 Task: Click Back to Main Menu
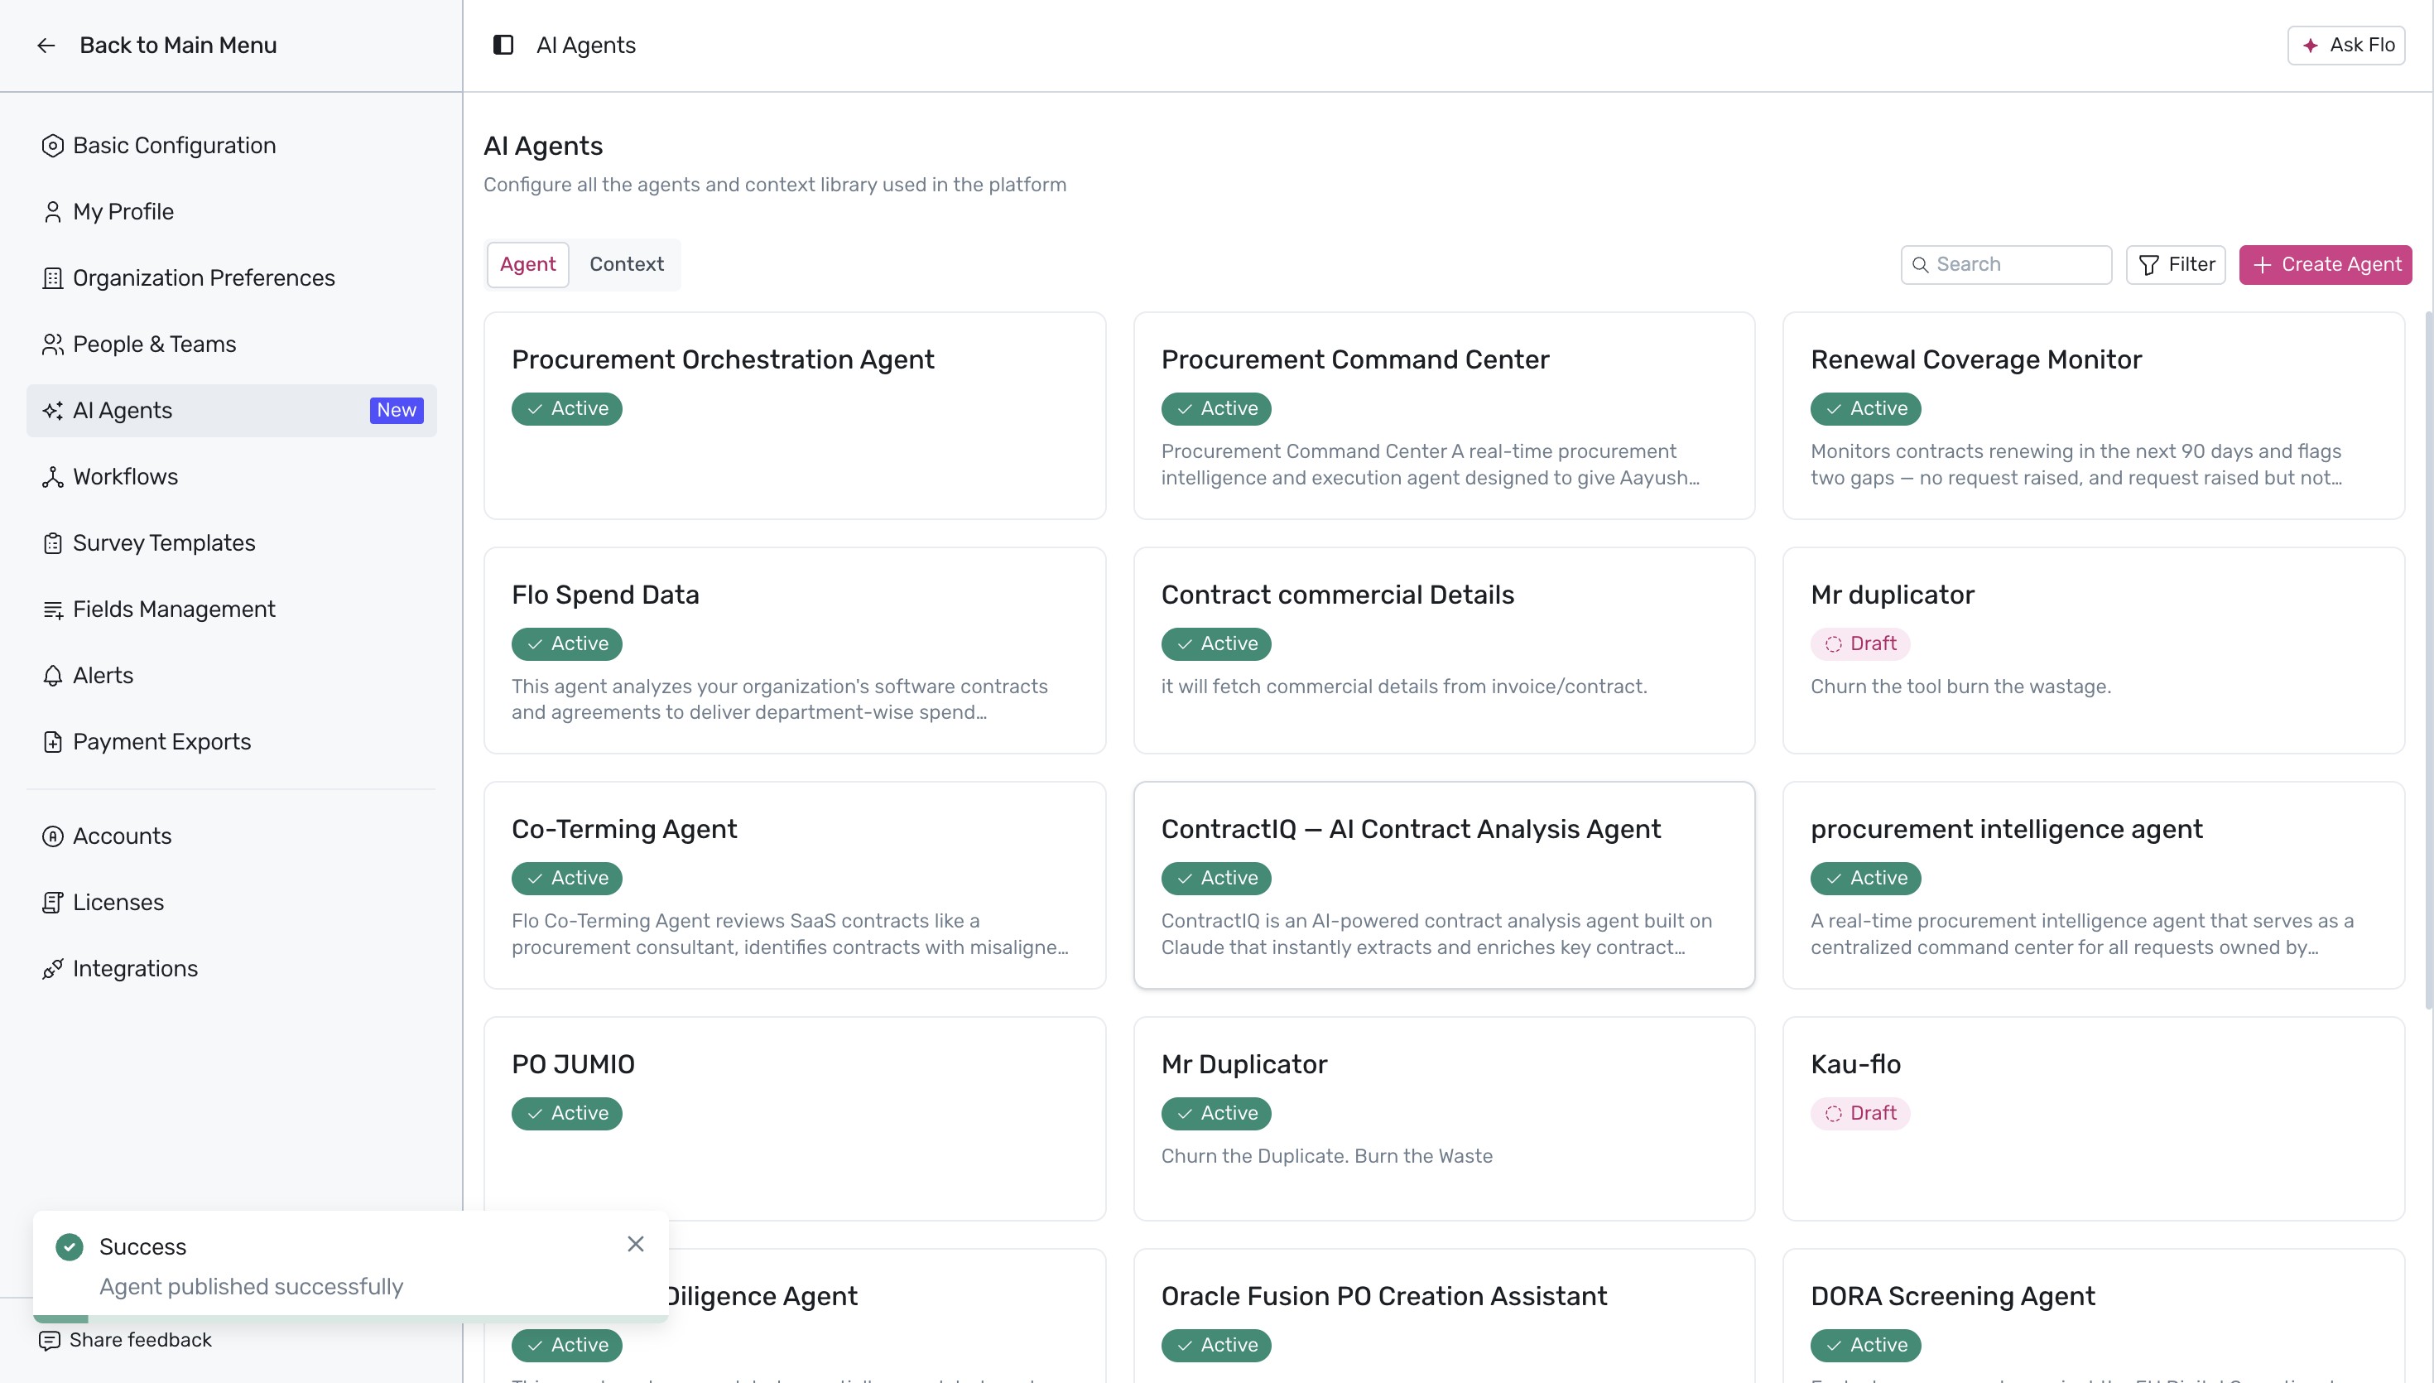point(156,46)
